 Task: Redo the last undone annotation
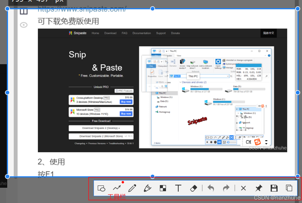tap(226, 188)
